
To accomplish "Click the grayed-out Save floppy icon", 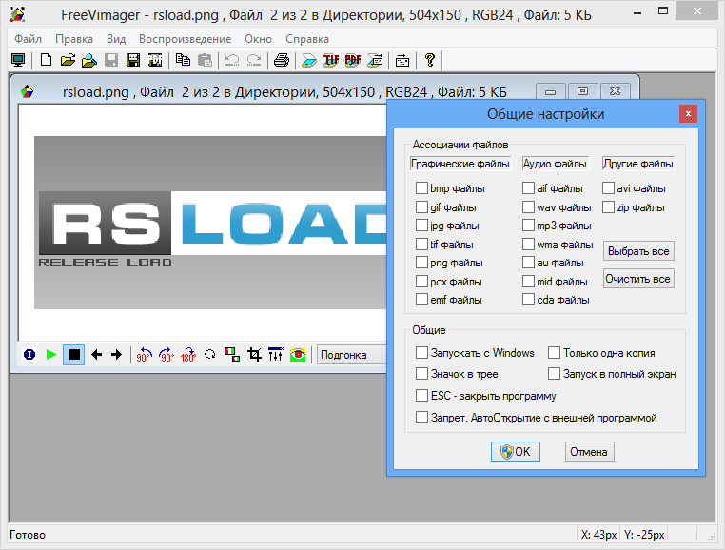I will tap(111, 60).
